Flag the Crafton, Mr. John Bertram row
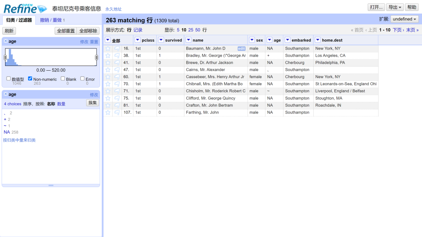The height and width of the screenshot is (237, 422). (x=117, y=105)
